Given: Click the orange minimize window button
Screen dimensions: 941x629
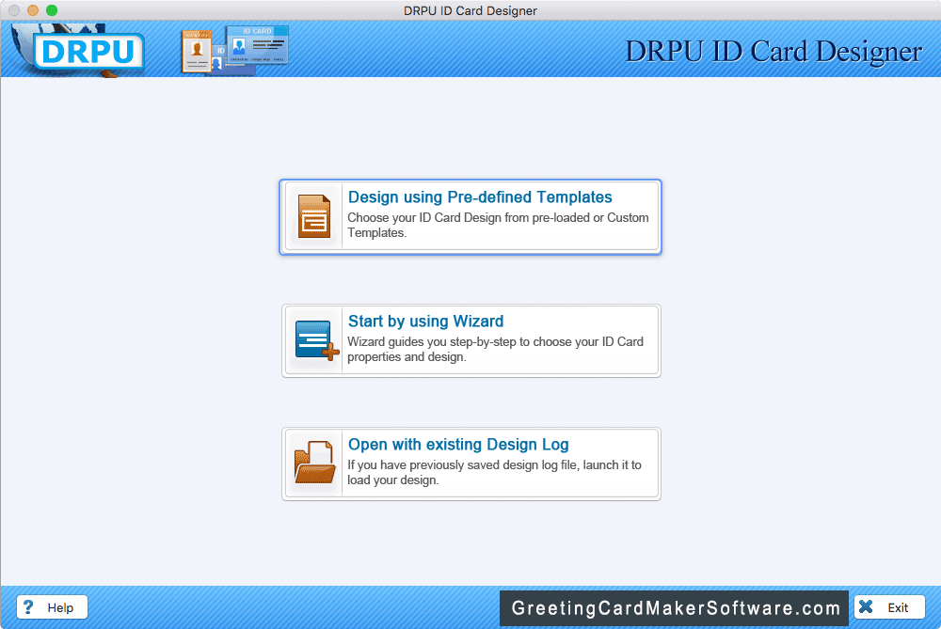Looking at the screenshot, I should (x=33, y=10).
